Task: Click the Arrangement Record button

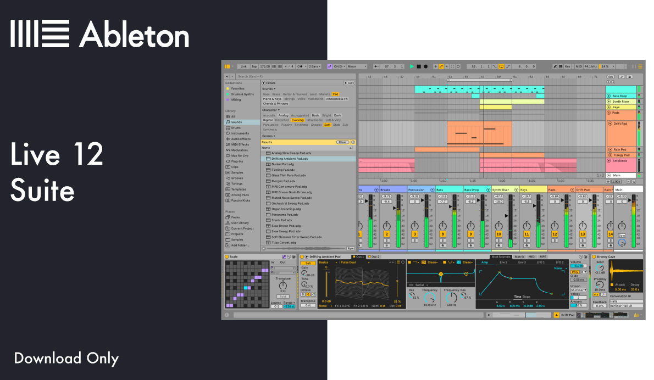Action: tap(425, 66)
